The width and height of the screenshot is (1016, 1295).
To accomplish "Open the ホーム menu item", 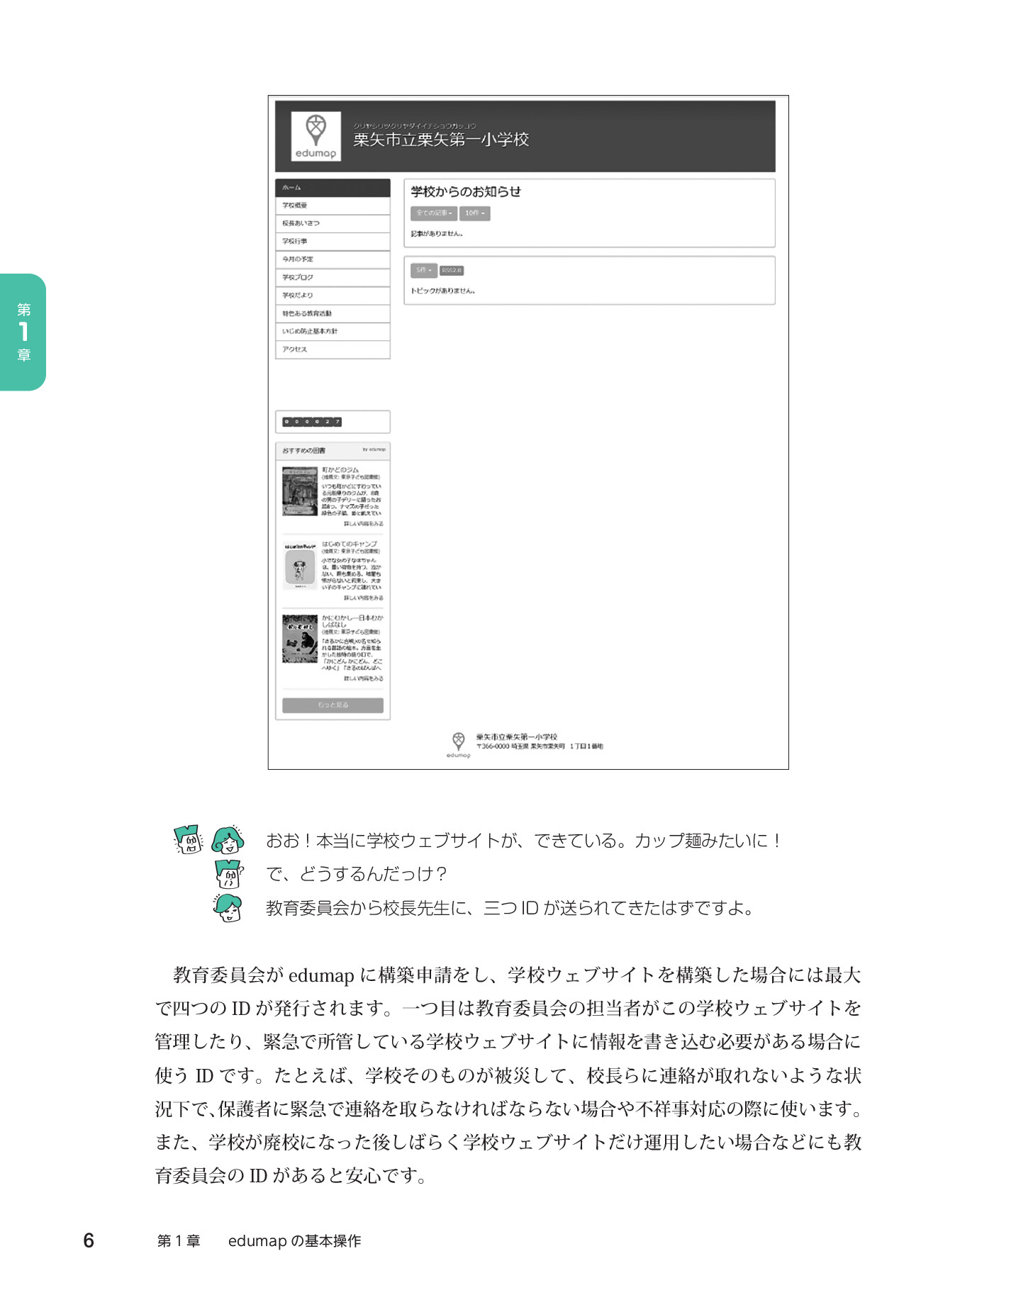I will coord(333,188).
